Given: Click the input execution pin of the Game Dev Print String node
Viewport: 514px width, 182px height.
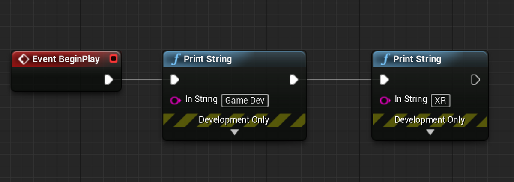Looking at the screenshot, I should pos(175,80).
